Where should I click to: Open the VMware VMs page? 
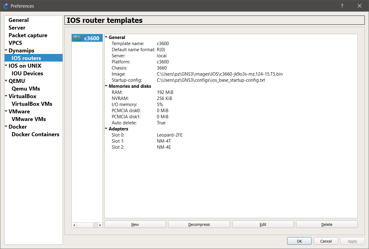pyautogui.click(x=29, y=119)
